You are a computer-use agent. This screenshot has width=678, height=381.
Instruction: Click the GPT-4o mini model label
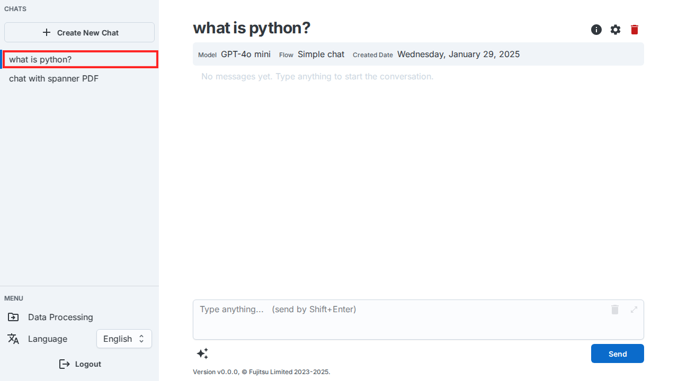(246, 55)
